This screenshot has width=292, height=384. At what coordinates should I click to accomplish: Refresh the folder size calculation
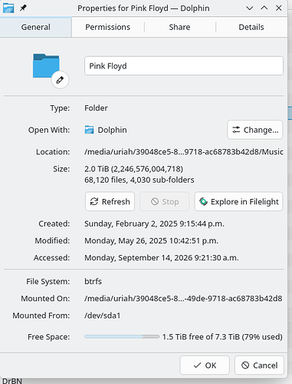pyautogui.click(x=110, y=201)
